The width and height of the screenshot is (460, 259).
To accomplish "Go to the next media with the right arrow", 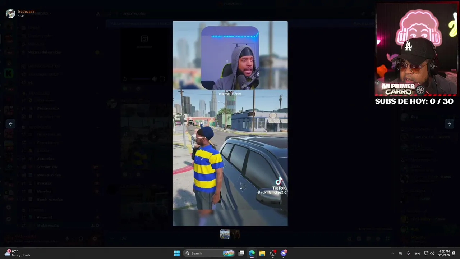I will pos(449,124).
